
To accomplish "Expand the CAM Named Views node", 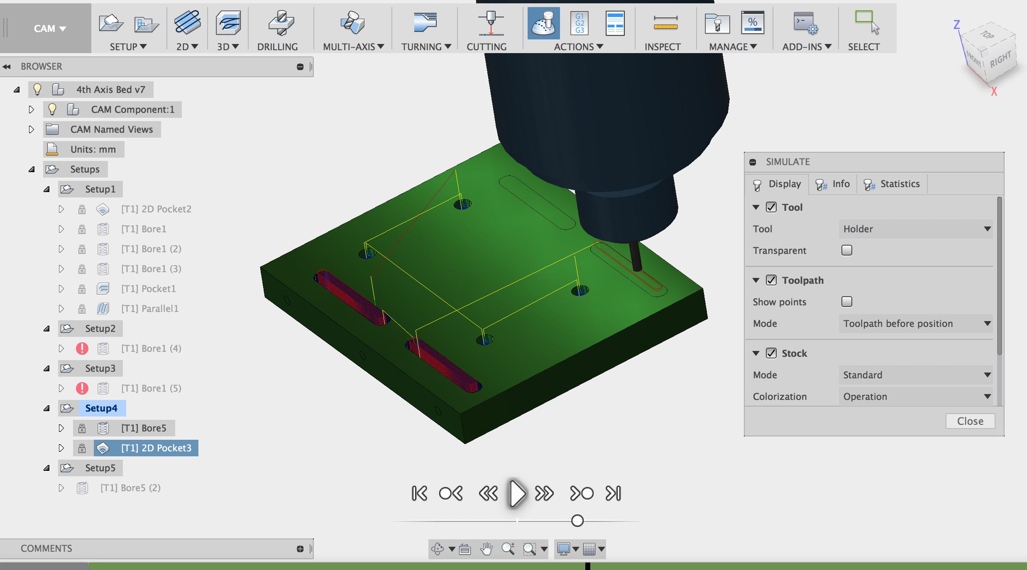I will click(x=31, y=129).
